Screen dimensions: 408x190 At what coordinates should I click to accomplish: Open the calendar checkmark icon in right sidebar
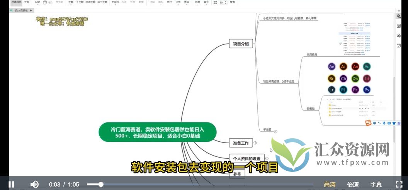pyautogui.click(x=398, y=45)
